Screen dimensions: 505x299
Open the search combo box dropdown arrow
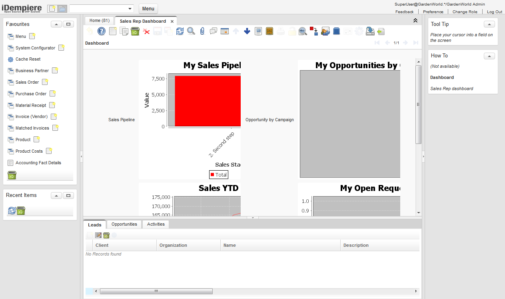[x=130, y=9]
